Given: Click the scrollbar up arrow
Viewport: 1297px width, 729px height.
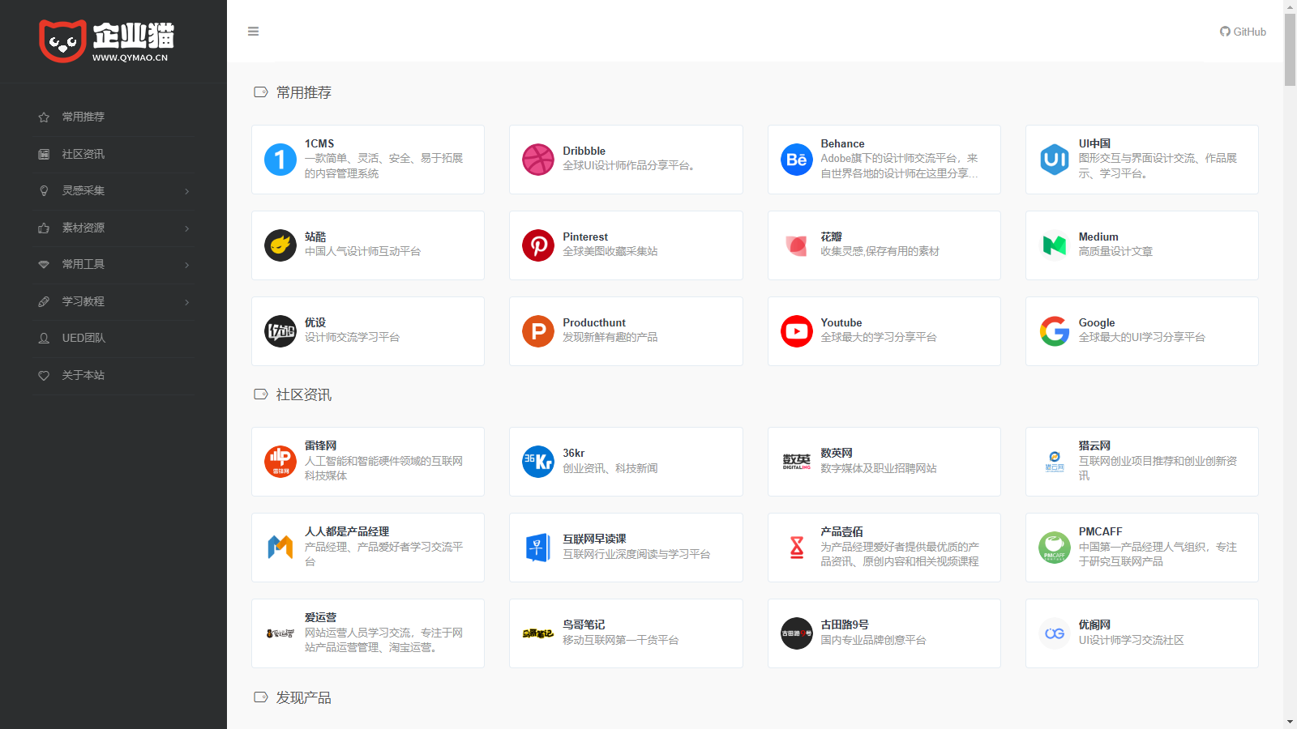Looking at the screenshot, I should click(x=1290, y=6).
